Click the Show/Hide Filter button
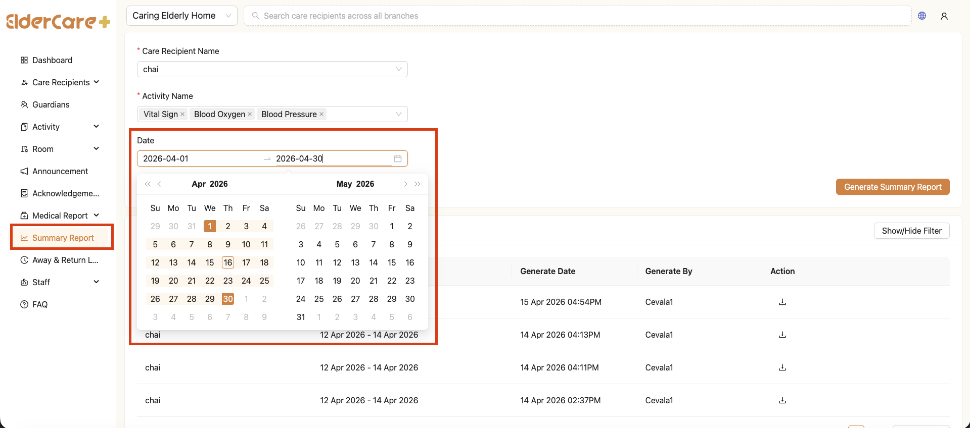This screenshot has height=428, width=970. tap(911, 231)
